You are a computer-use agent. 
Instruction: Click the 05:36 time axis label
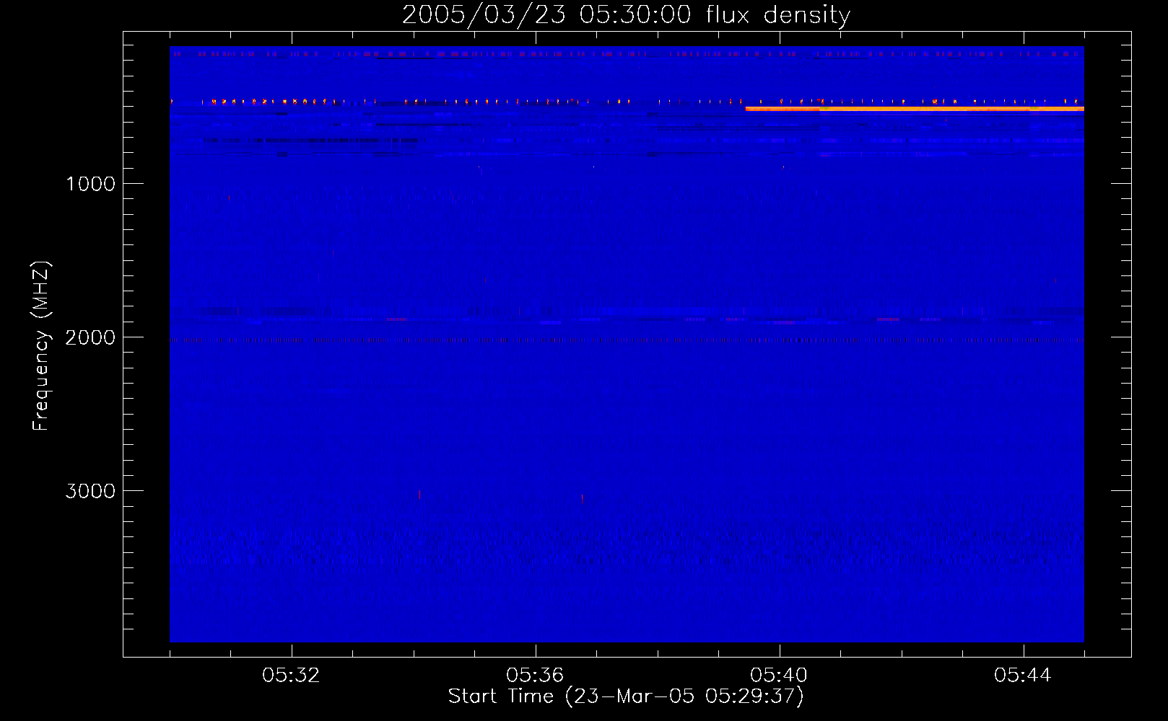535,676
